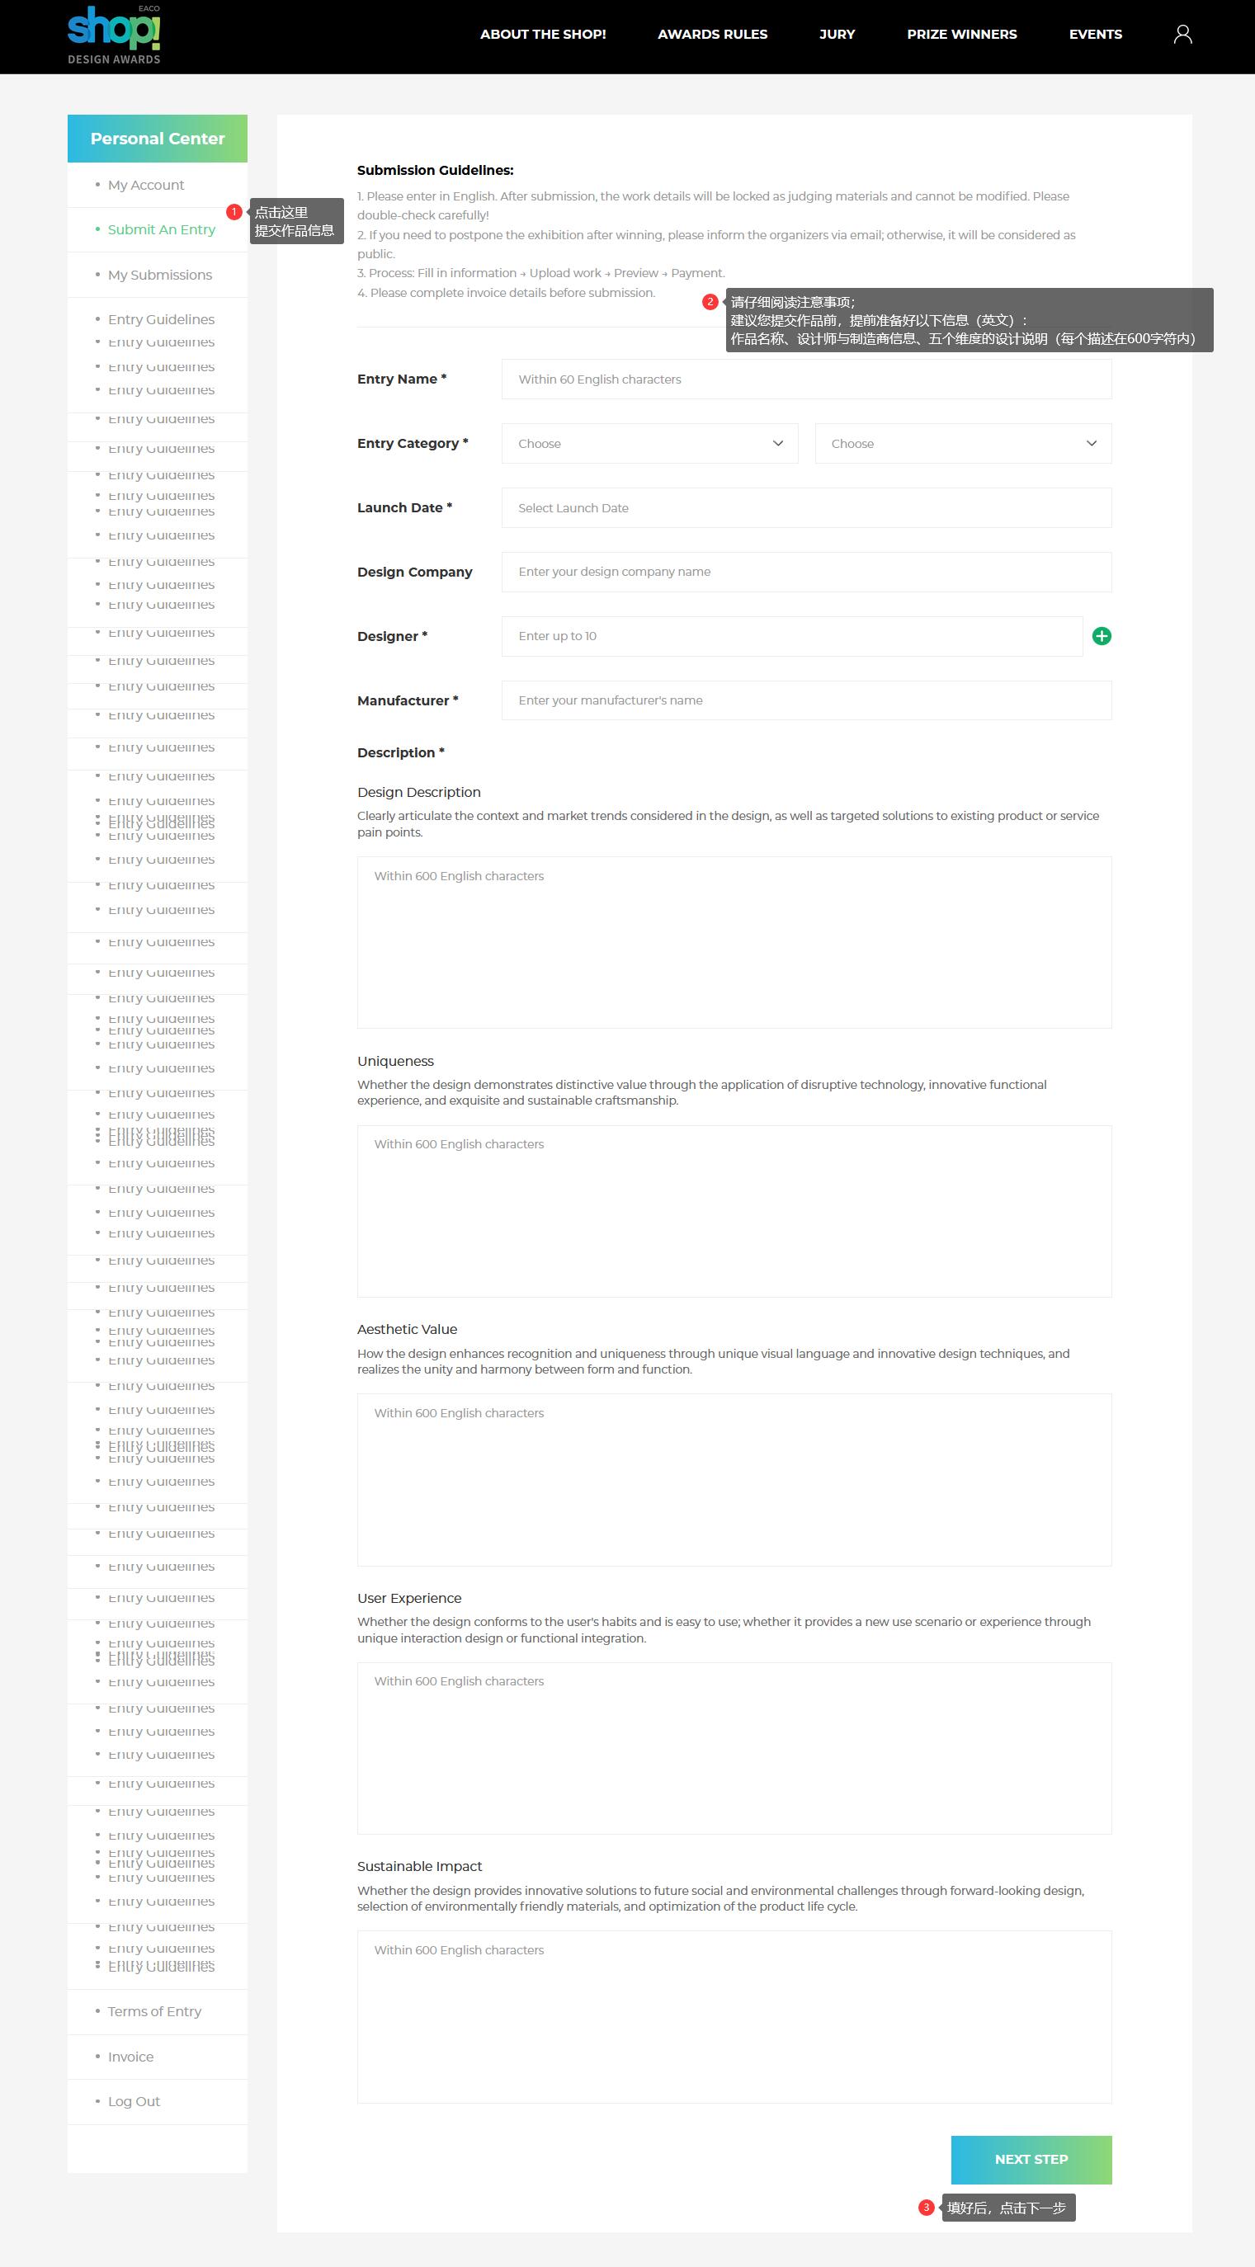Screen dimensions: 1255x2267
Task: Expand the first Entry Category dropdown
Action: 649,444
